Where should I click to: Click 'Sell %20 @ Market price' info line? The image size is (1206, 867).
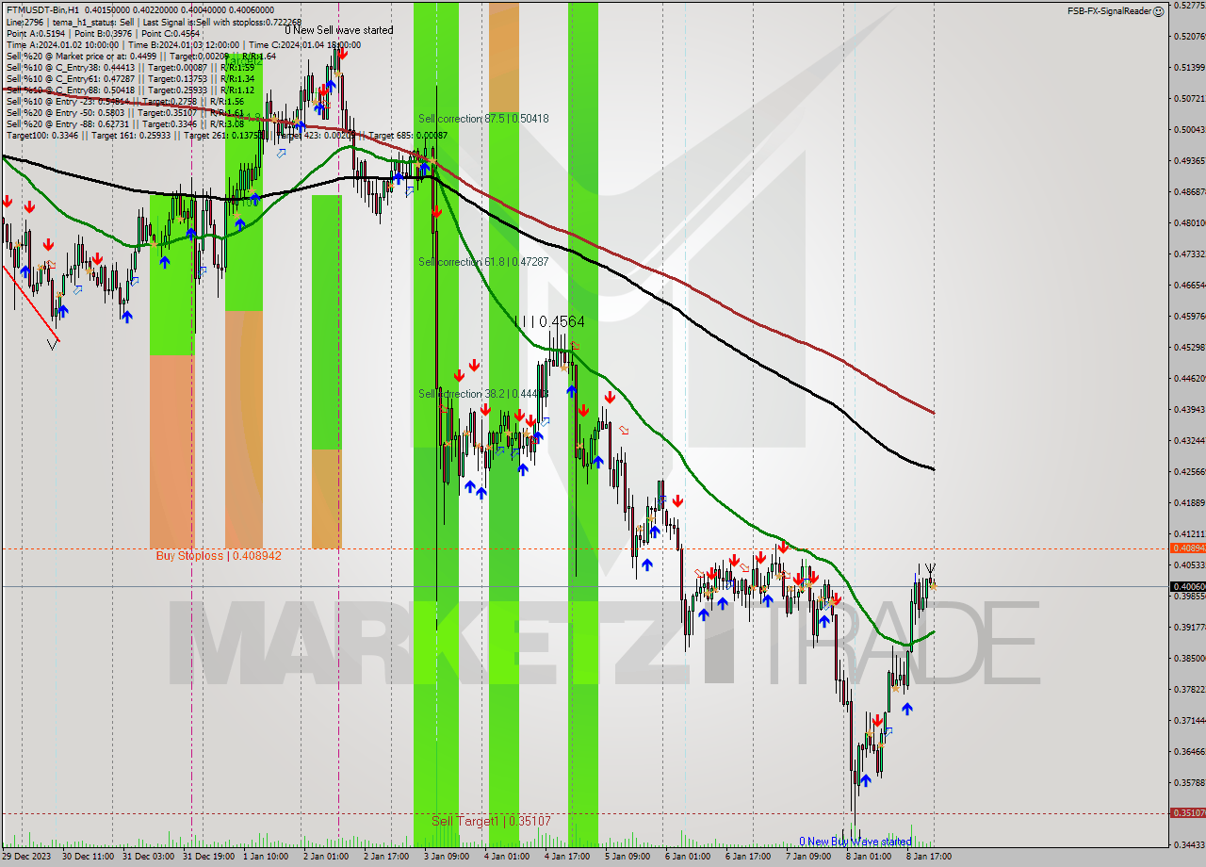(141, 56)
